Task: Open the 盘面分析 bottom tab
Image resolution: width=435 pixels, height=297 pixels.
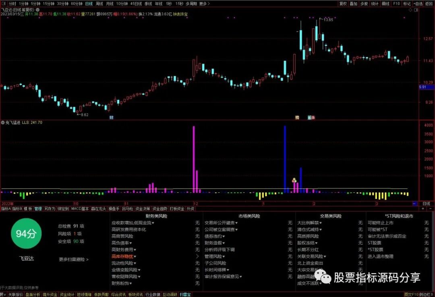Action: tap(33, 295)
